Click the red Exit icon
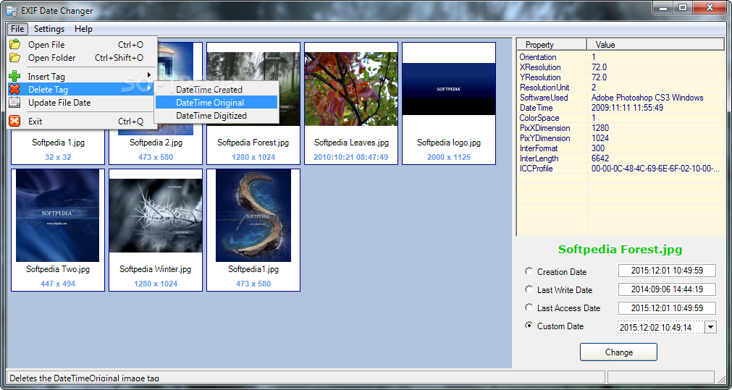Viewport: 732px width, 390px height. coord(15,122)
